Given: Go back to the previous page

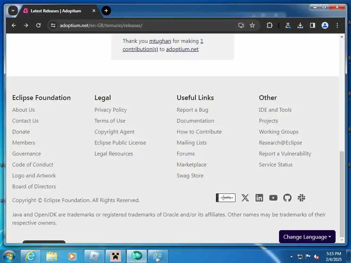Looking at the screenshot, I should (x=14, y=25).
